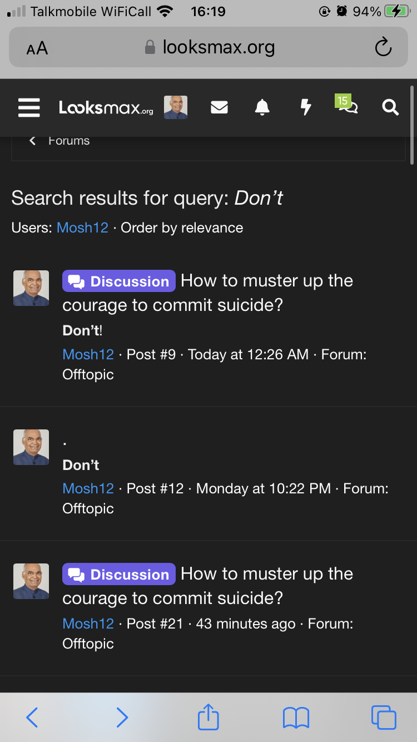Screen dimensions: 417x742
Task: Tap the lightning bolt What's New icon
Action: point(305,107)
